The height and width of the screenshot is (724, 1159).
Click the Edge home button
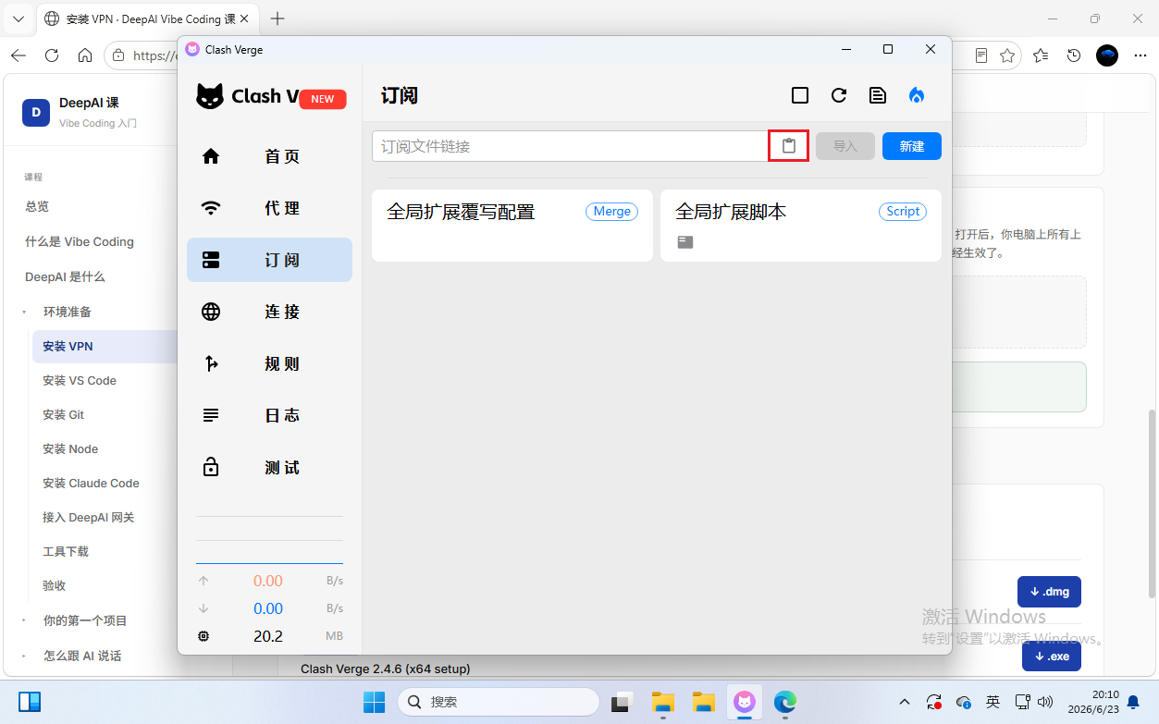pos(85,55)
